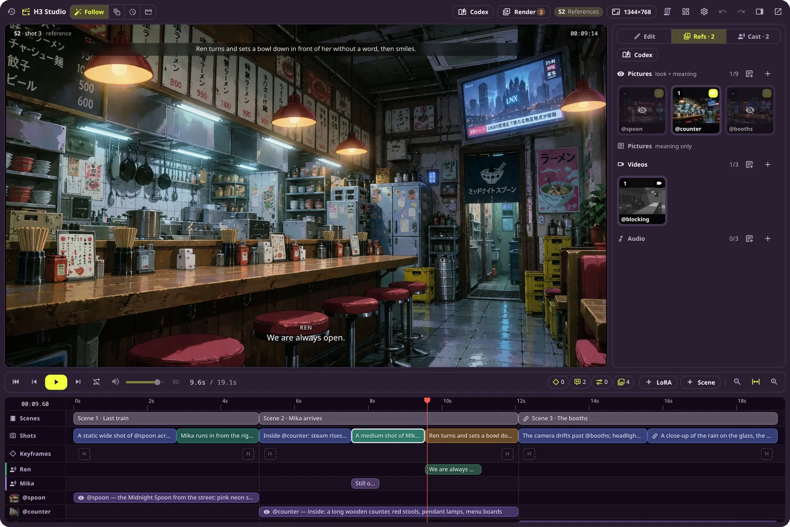Click the redo arrow
The image size is (790, 527).
[x=741, y=11]
